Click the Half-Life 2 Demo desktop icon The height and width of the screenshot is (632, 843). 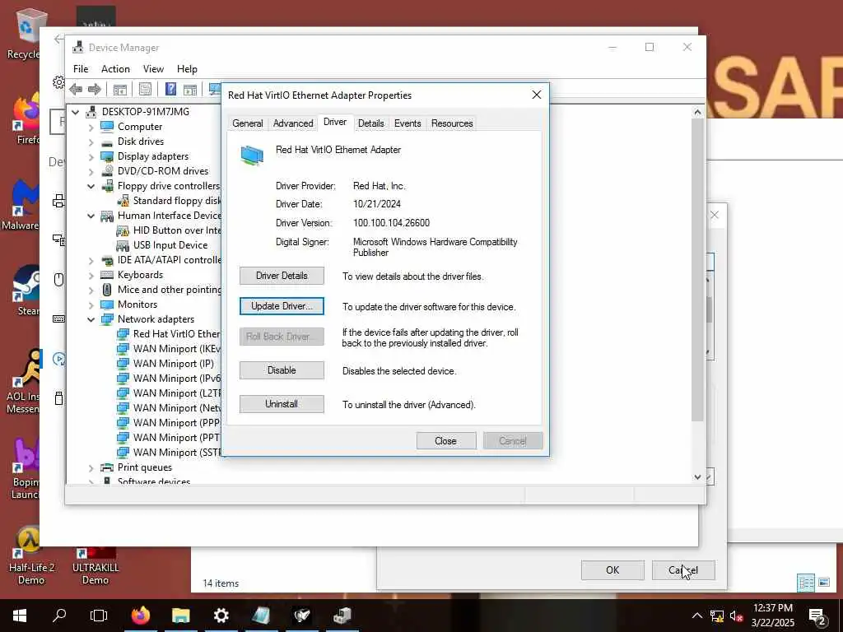[31, 555]
